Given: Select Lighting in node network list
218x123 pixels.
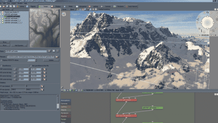Looking at the screenshot, I should [x=66, y=107].
